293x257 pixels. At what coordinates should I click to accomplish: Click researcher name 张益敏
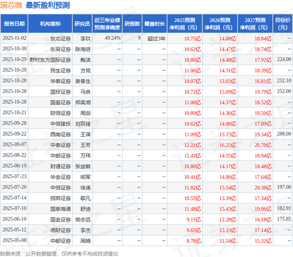point(83,167)
